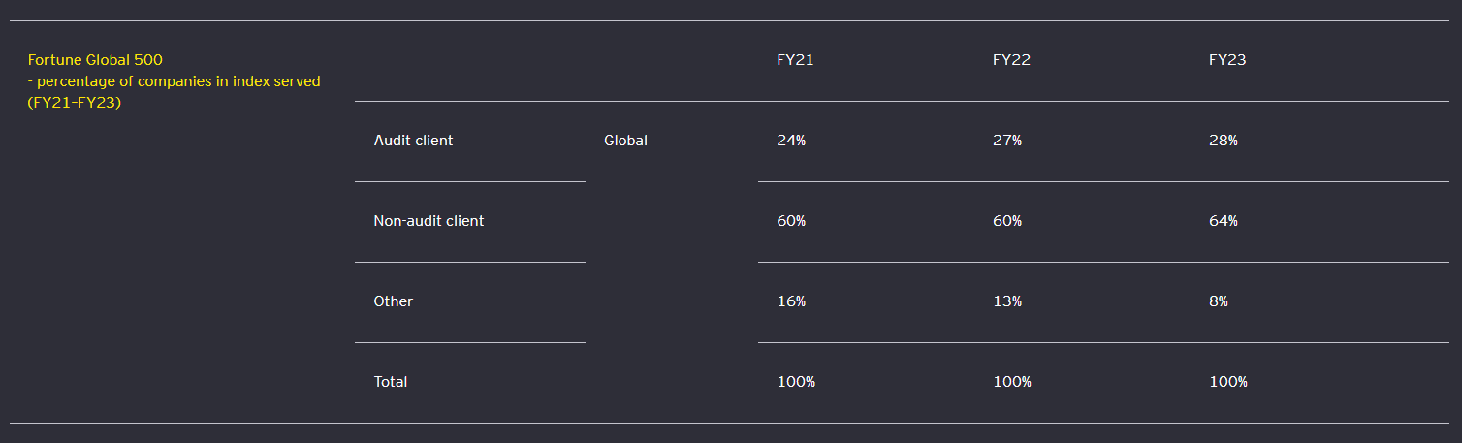Viewport: 1462px width, 443px height.
Task: Click the 64% Non-audit client FY23 value
Action: 1224,221
